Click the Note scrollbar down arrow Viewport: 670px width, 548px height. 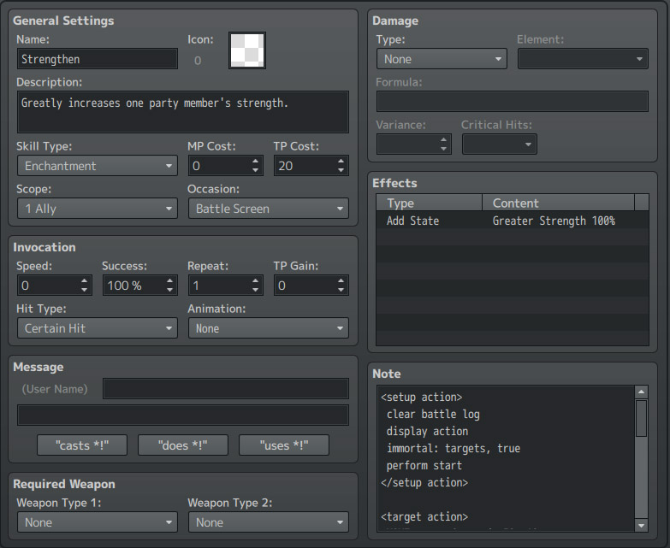(x=641, y=526)
